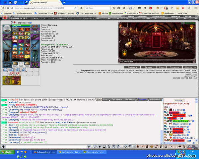Click the Firefox back arrow button
199x159 pixels.
click(x=3, y=8)
